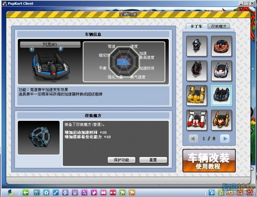The width and height of the screenshot is (257, 197).
Task: Click the 重置 button
Action: tap(153, 160)
